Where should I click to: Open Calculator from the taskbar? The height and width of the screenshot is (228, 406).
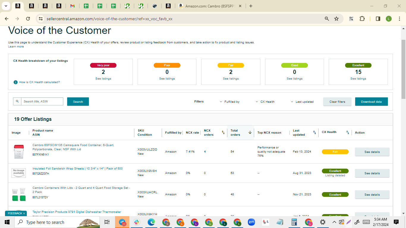tap(294, 222)
